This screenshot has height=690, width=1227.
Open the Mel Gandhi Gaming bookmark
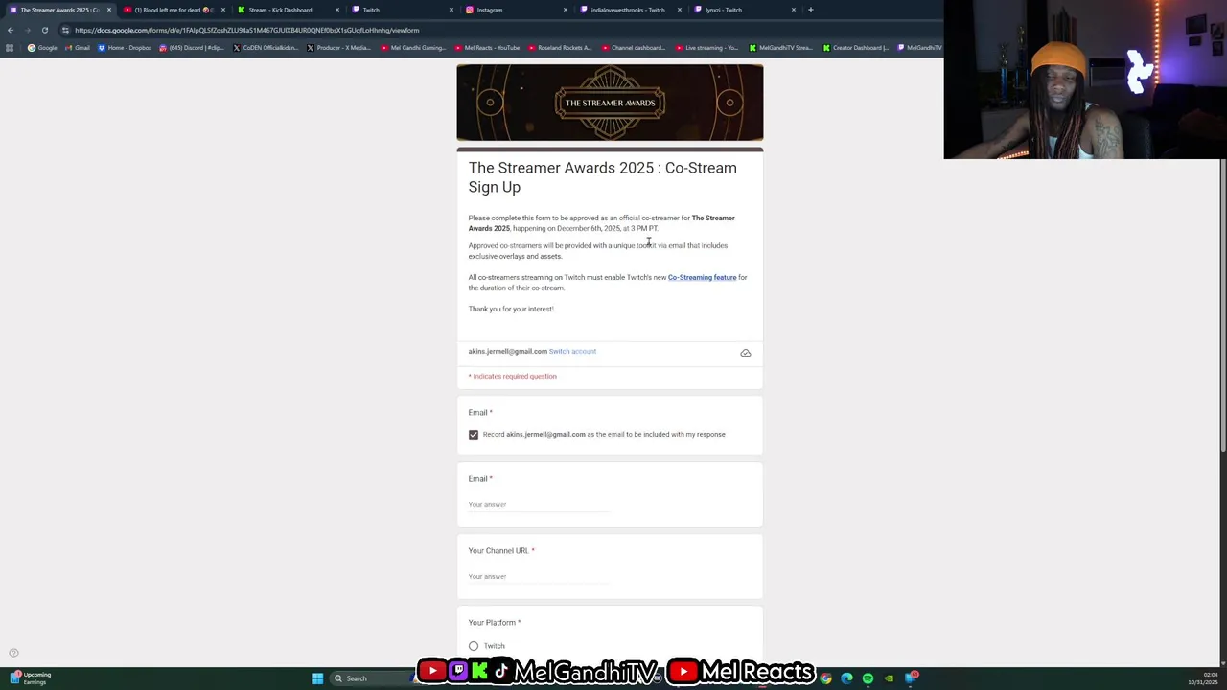pos(413,48)
